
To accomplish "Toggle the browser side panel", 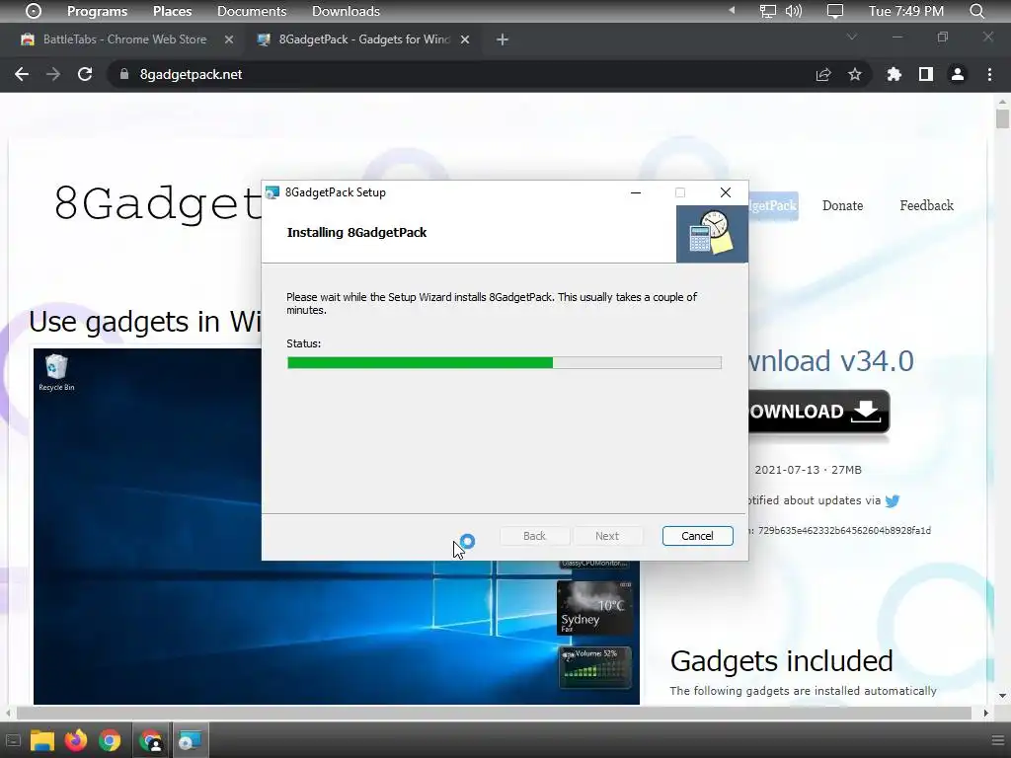I will (926, 75).
